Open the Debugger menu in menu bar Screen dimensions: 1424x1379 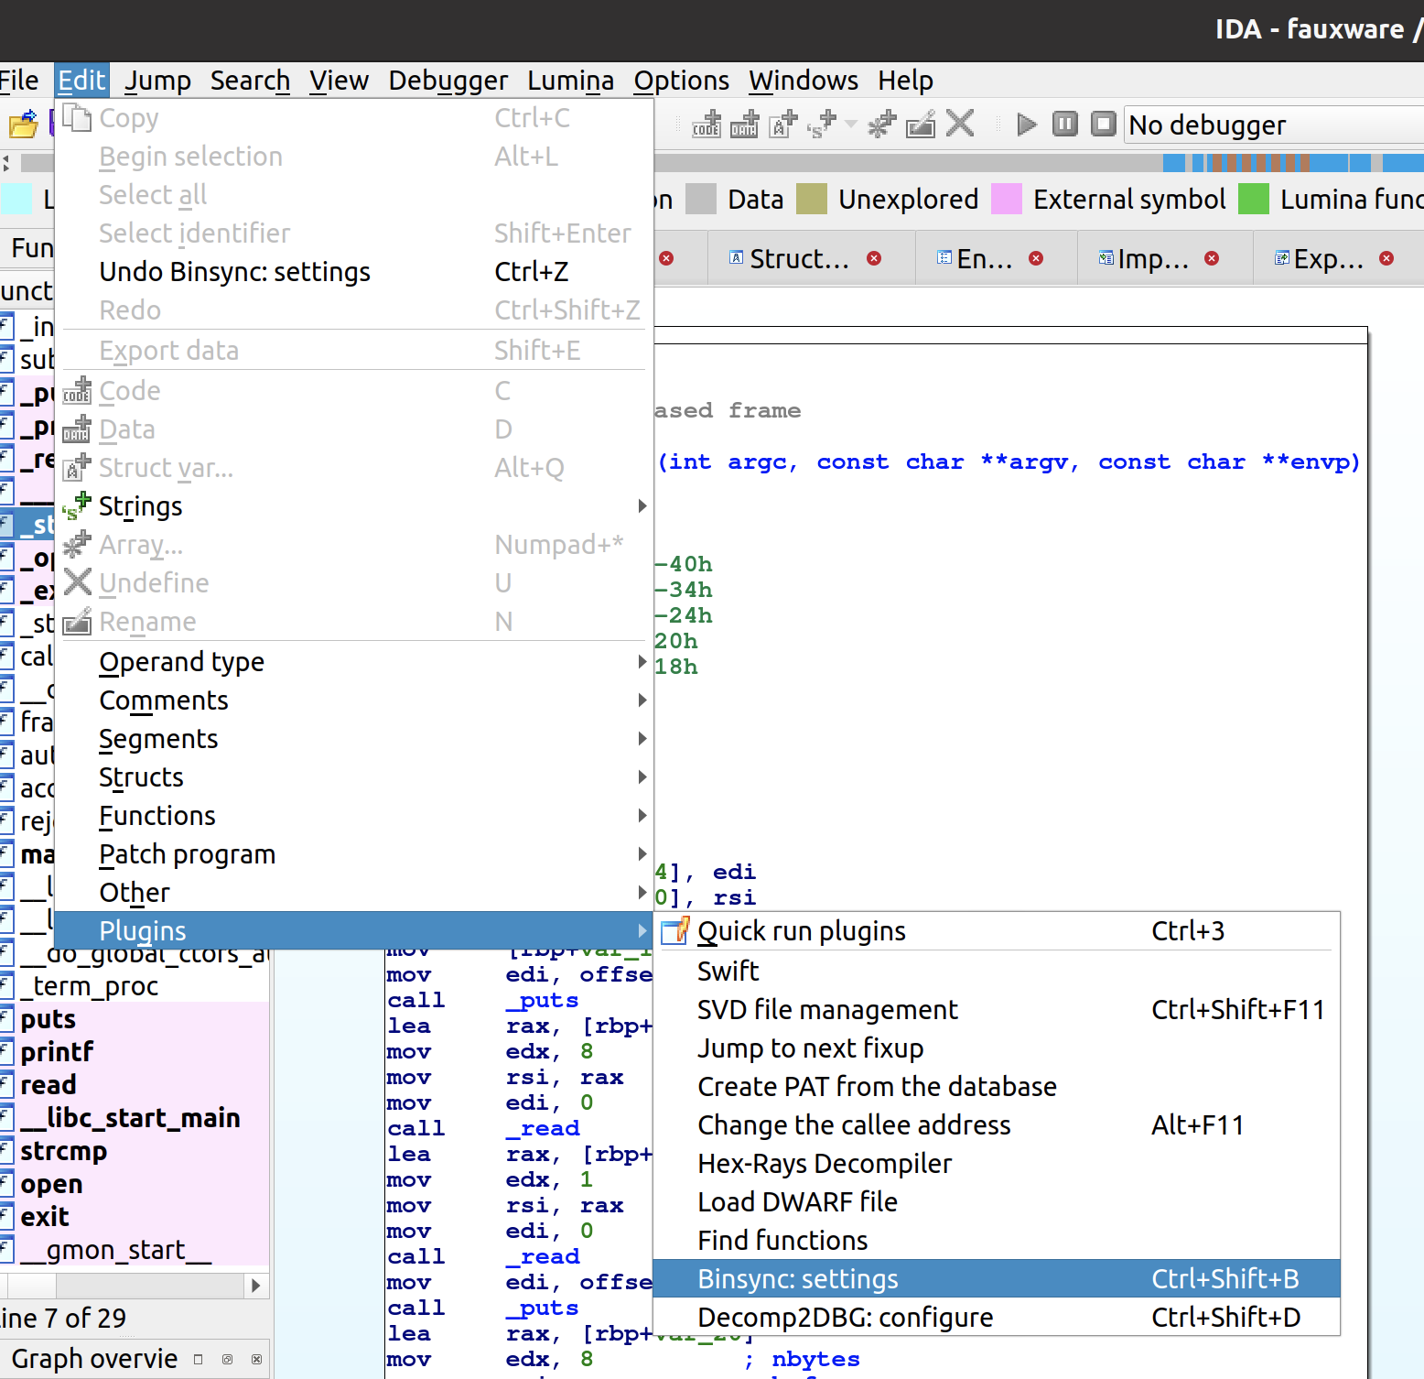click(448, 81)
